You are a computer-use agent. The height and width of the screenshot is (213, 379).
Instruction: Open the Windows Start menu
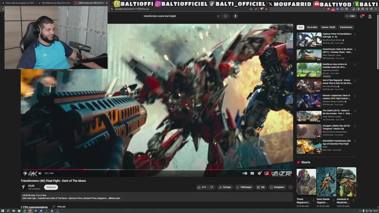[x=3, y=211]
